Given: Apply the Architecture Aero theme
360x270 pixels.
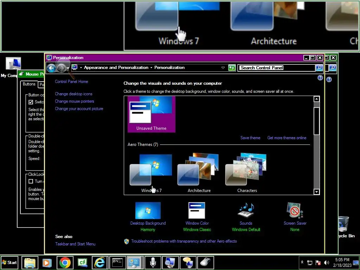Looking at the screenshot, I should (199, 173).
